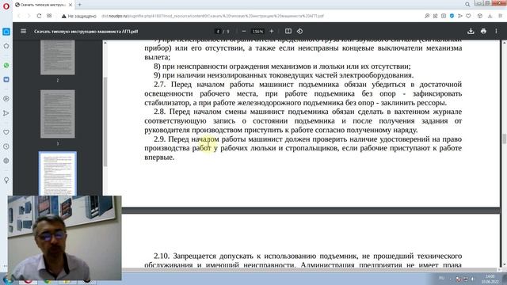Zoom in on the PDF document
The image size is (507, 285).
[x=272, y=32]
